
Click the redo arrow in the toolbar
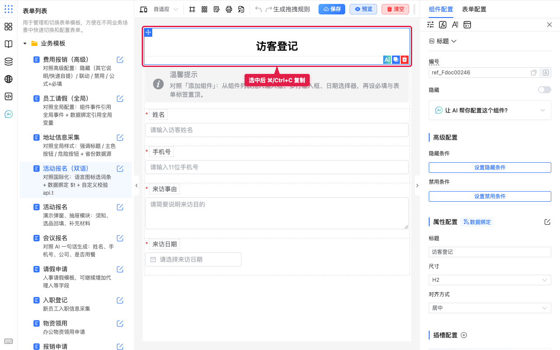pos(269,9)
